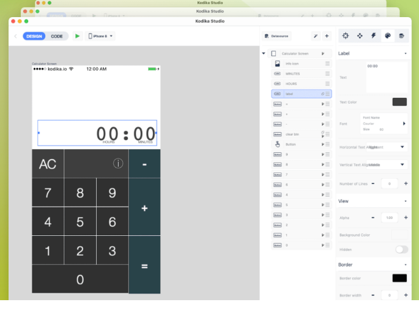
Task: Select the clear btn item in the tree
Action: pos(293,133)
